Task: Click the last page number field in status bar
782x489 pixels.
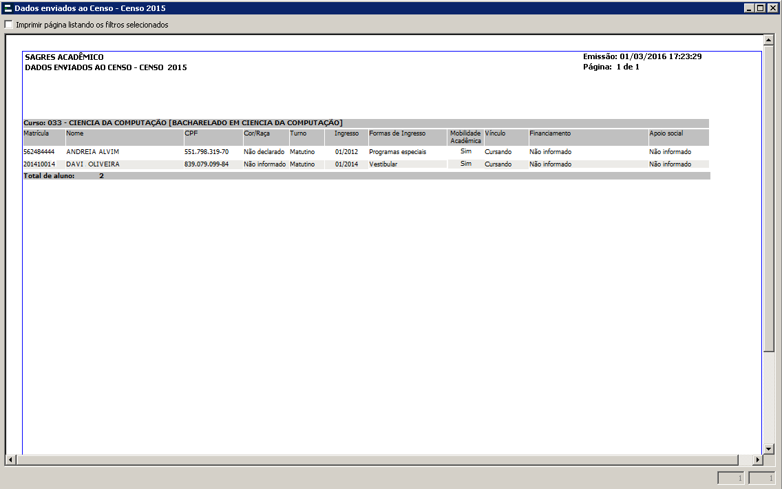Action: click(762, 478)
